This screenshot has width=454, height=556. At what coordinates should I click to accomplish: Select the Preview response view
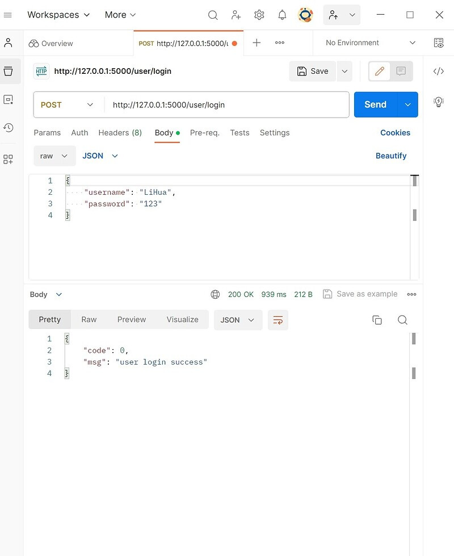[x=132, y=320]
